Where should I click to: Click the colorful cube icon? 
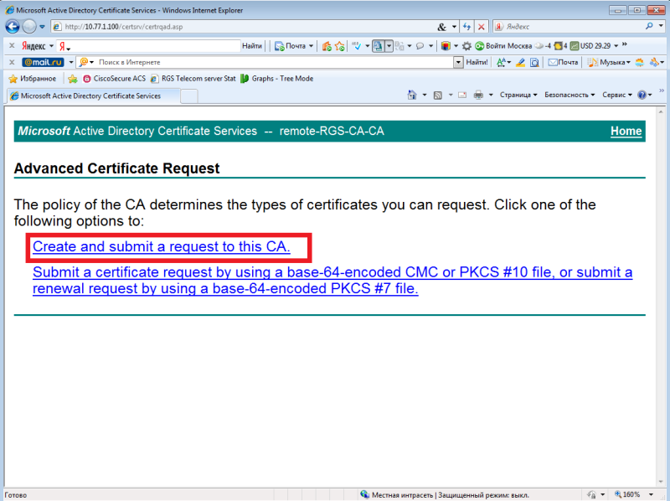[446, 46]
